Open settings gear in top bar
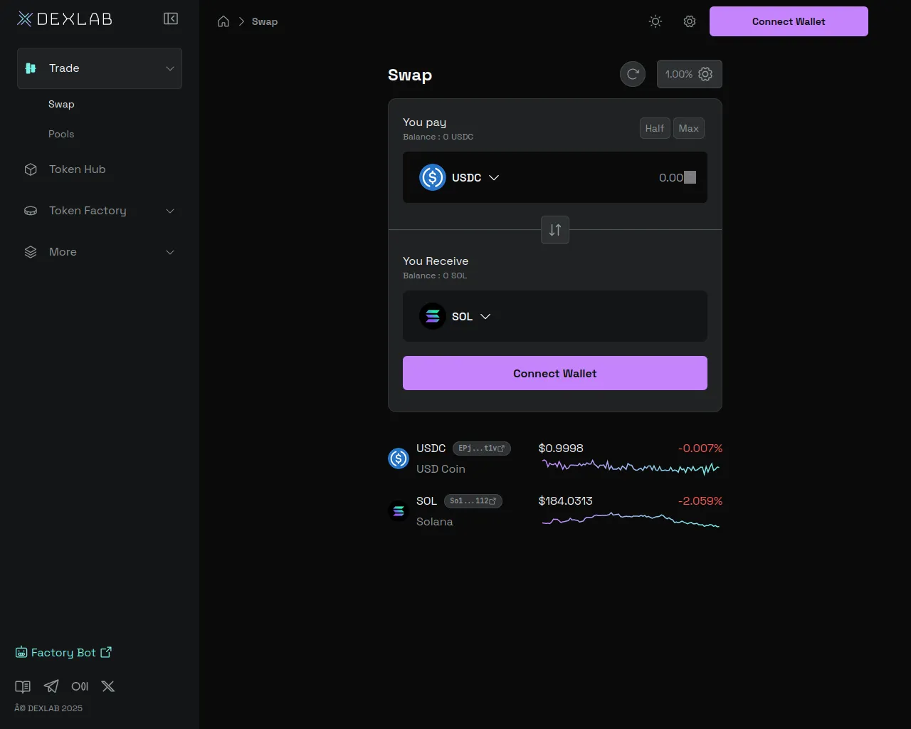The height and width of the screenshot is (729, 911). coord(690,21)
